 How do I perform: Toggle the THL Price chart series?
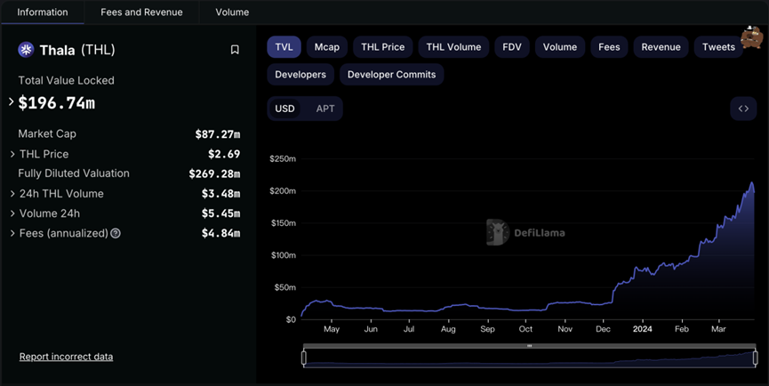click(x=383, y=47)
